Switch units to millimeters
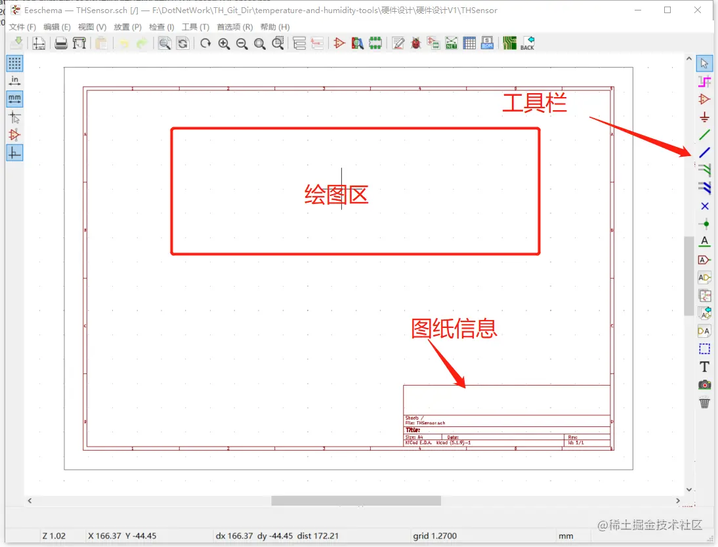Image resolution: width=718 pixels, height=547 pixels. pyautogui.click(x=14, y=99)
